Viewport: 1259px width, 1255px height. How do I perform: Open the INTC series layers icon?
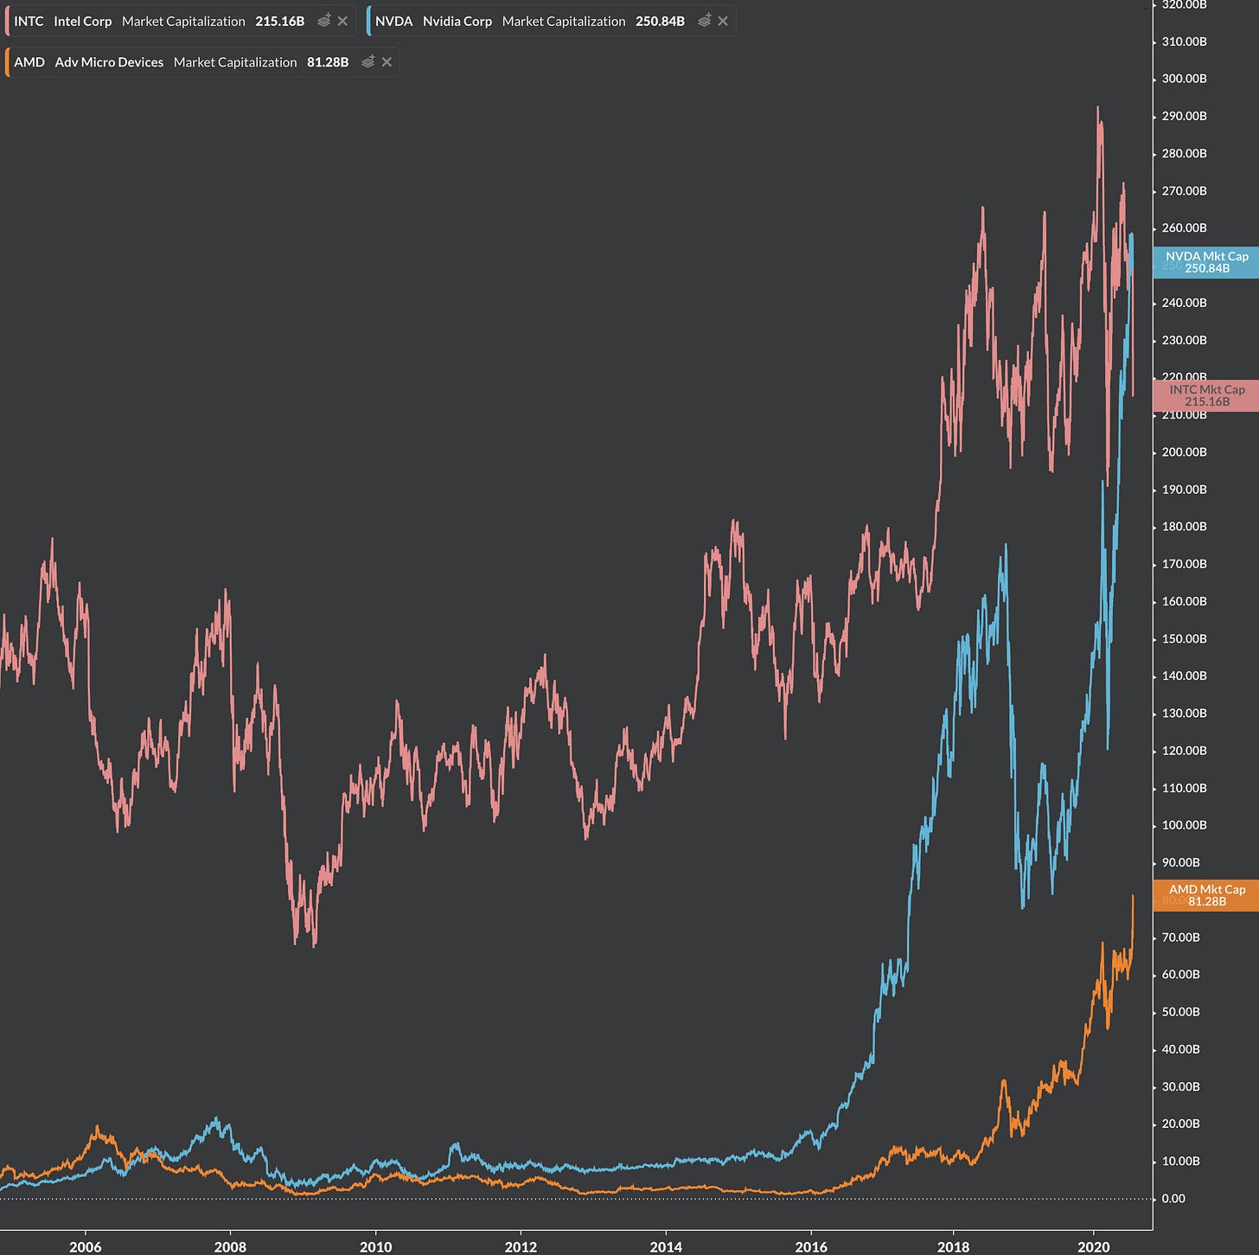click(x=324, y=21)
